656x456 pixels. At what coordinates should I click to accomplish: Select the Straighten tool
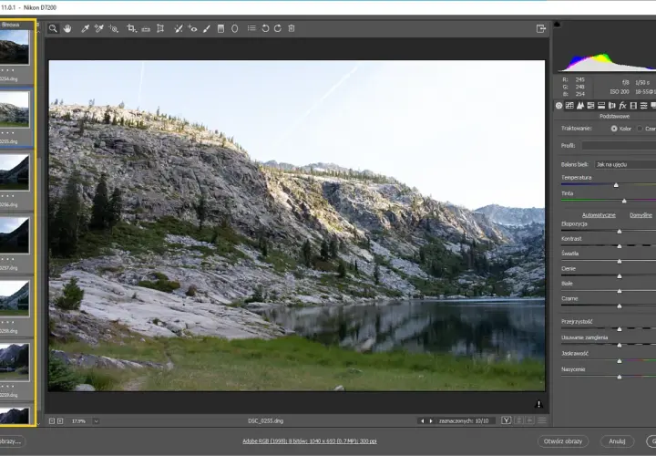tap(146, 29)
